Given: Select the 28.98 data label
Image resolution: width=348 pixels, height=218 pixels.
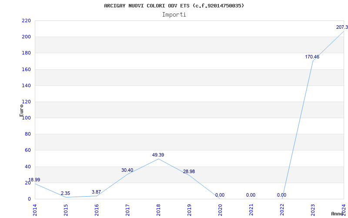Looking at the screenshot, I should point(189,171).
